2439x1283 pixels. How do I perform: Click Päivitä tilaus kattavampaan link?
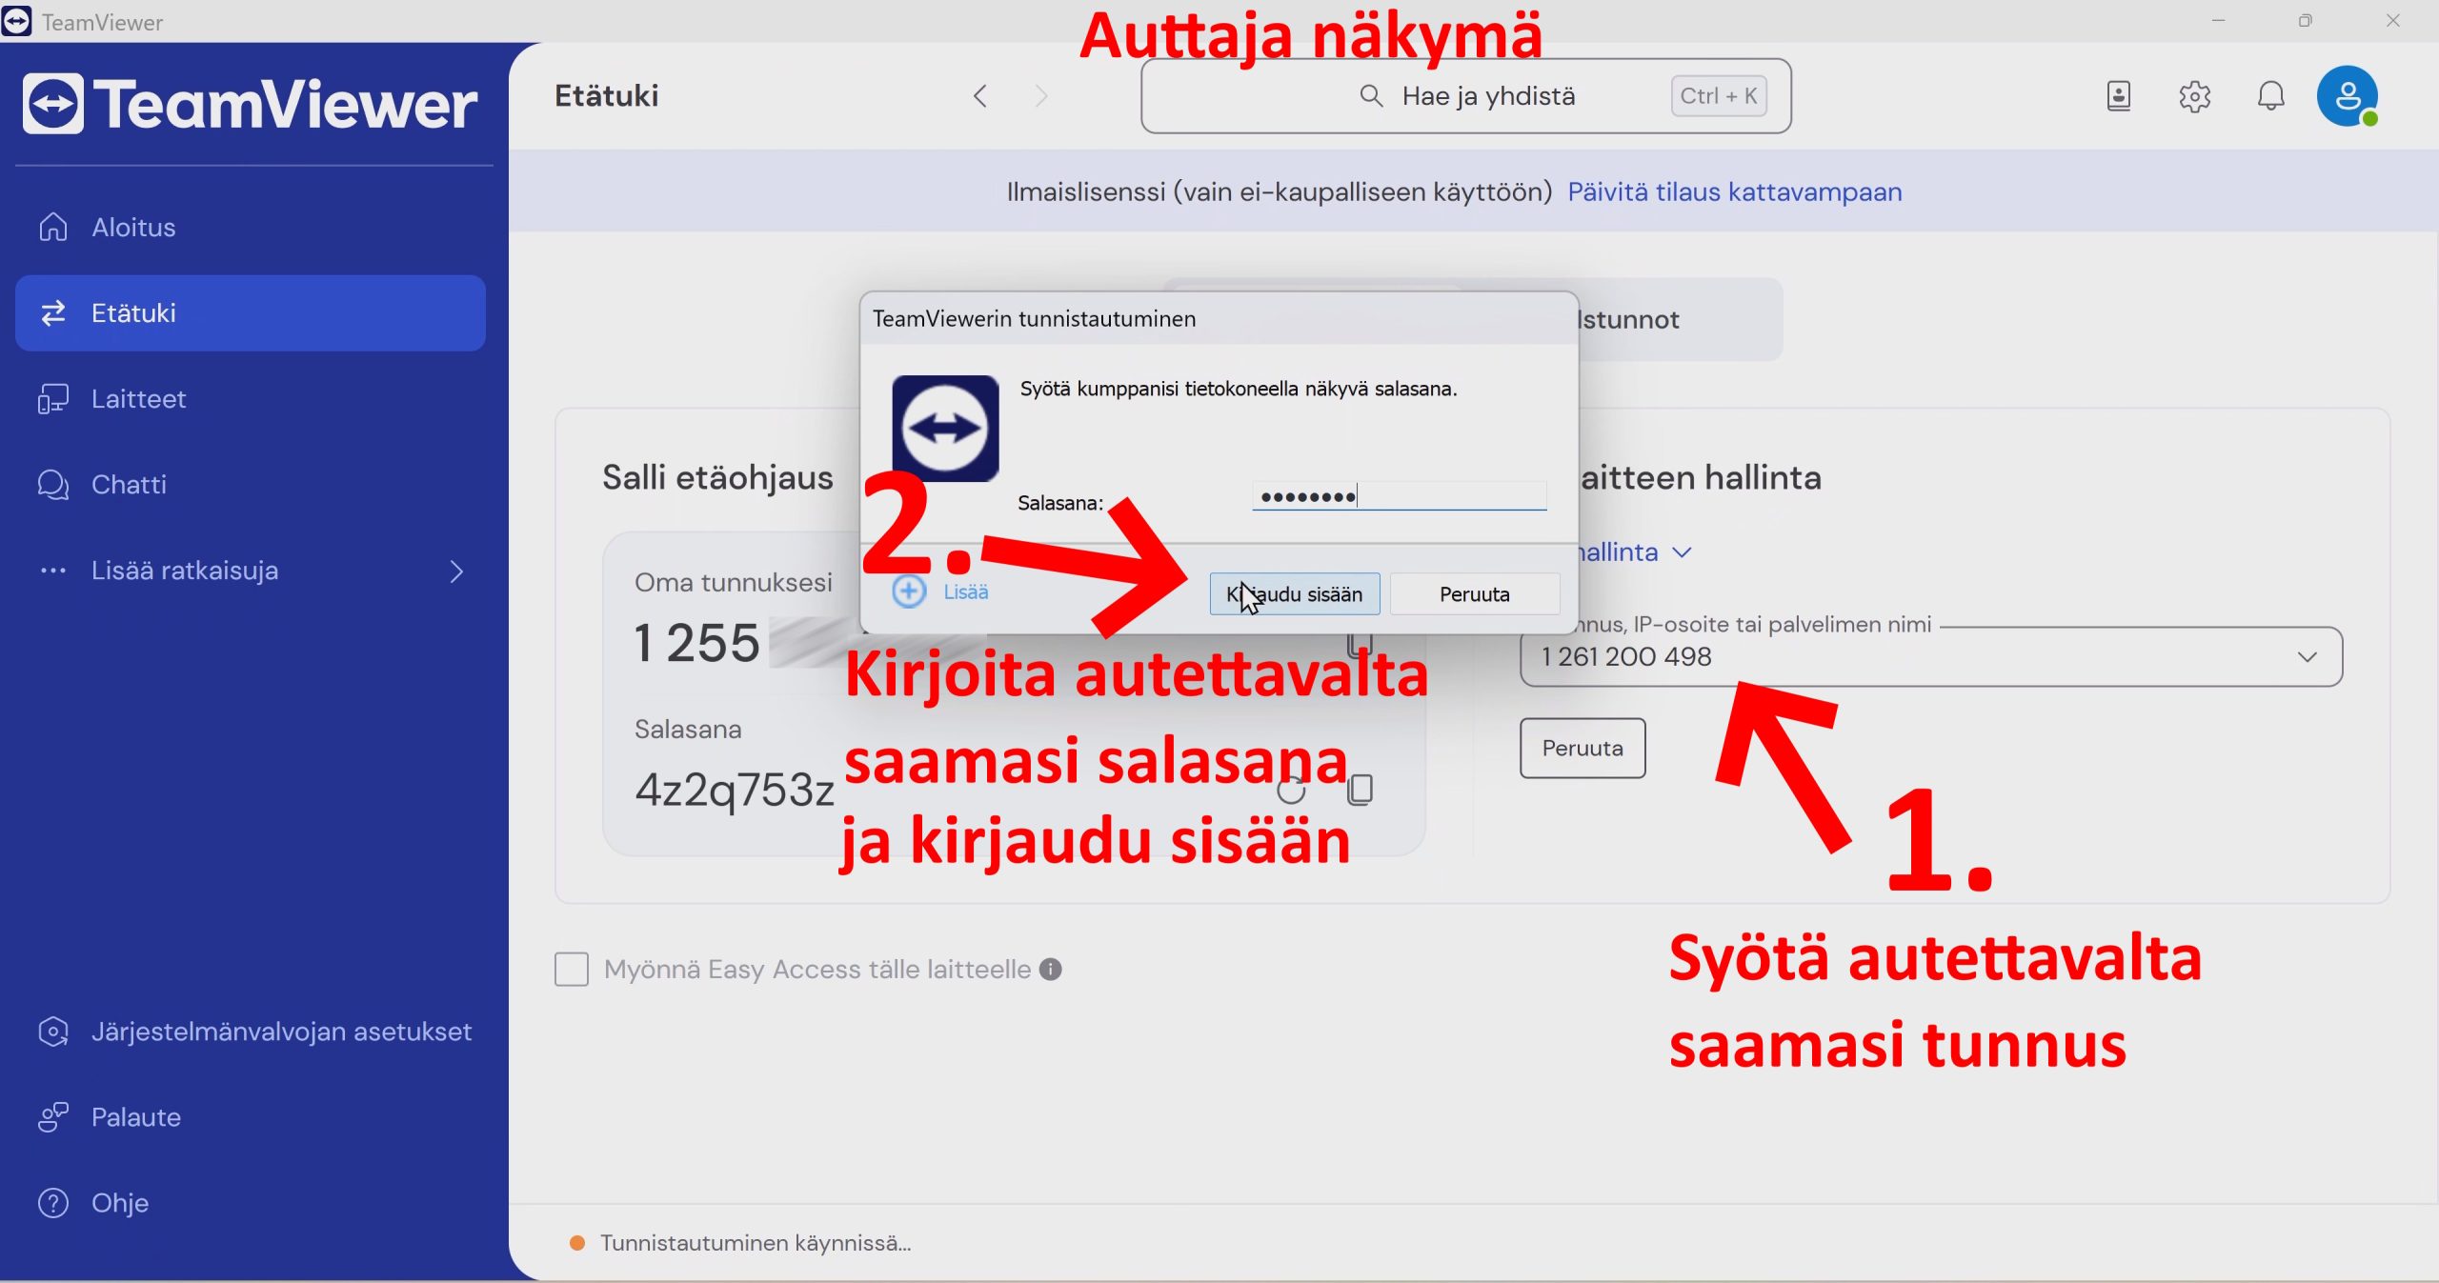pyautogui.click(x=1734, y=192)
